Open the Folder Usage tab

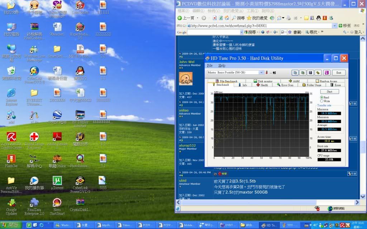click(312, 85)
